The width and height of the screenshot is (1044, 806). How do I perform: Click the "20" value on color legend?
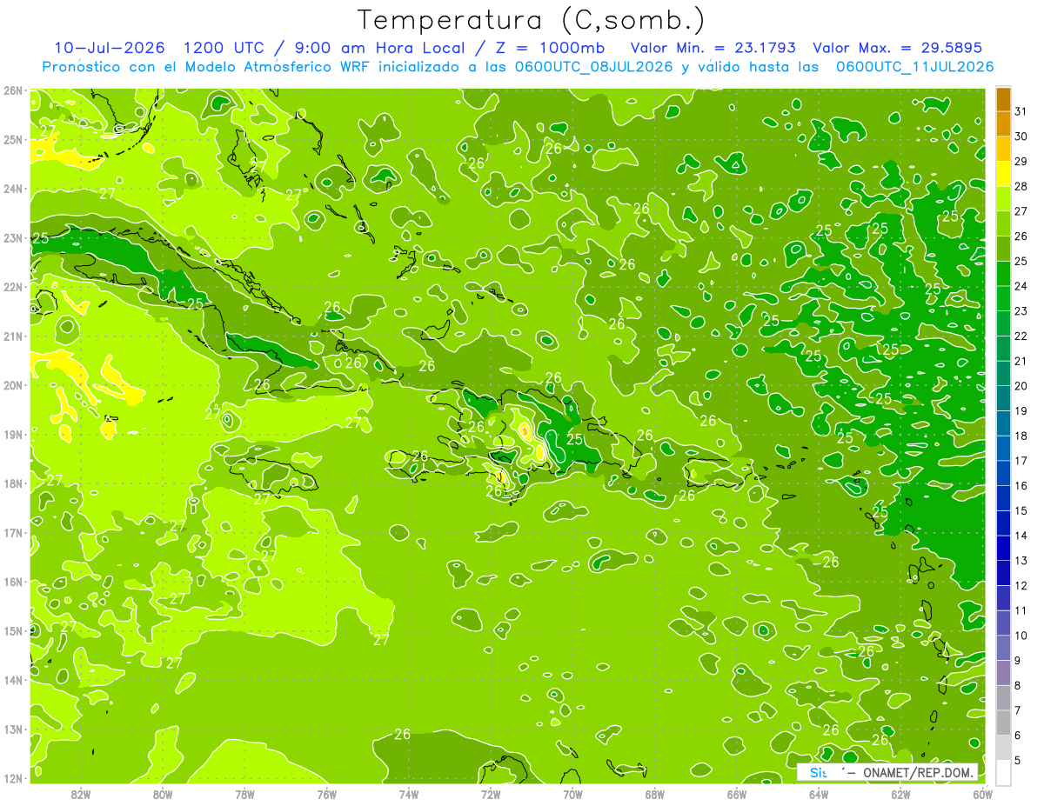pos(1021,386)
